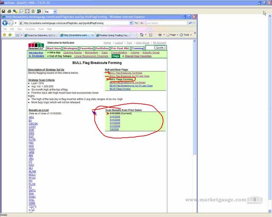Open the Tools gear dropdown in command bar
The image size is (272, 217).
186,35
